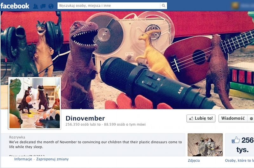
Task: Click the page description about plastic dinosaurs
Action: tap(96, 145)
